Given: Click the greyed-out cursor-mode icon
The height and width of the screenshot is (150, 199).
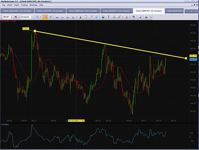Looking at the screenshot, I should (x=62, y=17).
